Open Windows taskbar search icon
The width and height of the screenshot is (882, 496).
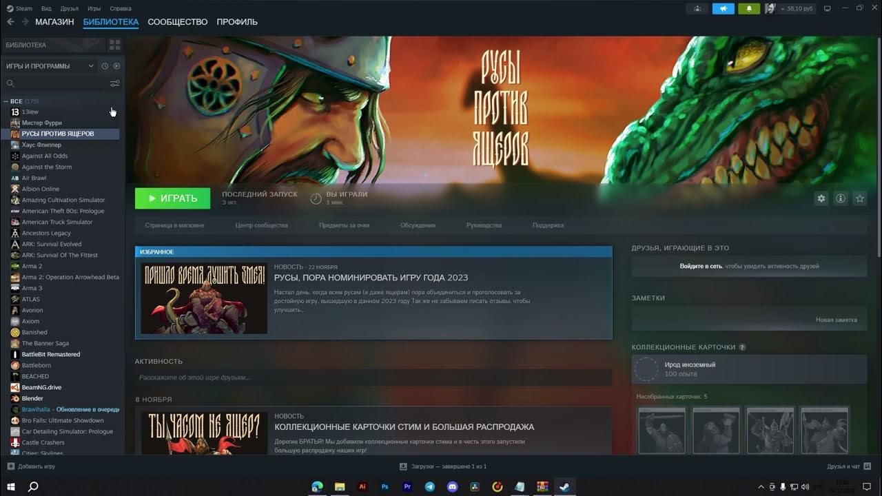click(x=32, y=486)
